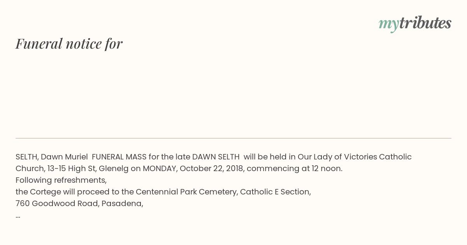Click "760 Goodwood Road" address
The height and width of the screenshot is (245, 467).
click(57, 203)
